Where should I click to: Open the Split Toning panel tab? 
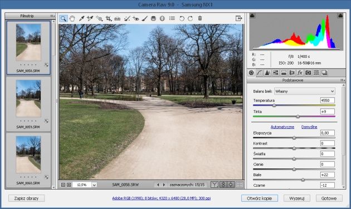tap(284, 73)
